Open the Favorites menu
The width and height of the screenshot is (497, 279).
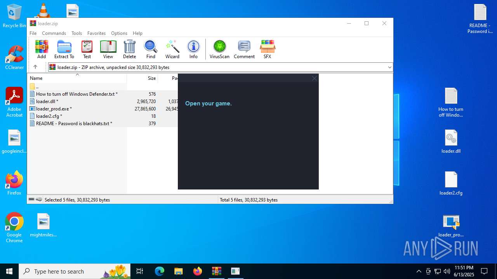pyautogui.click(x=96, y=33)
